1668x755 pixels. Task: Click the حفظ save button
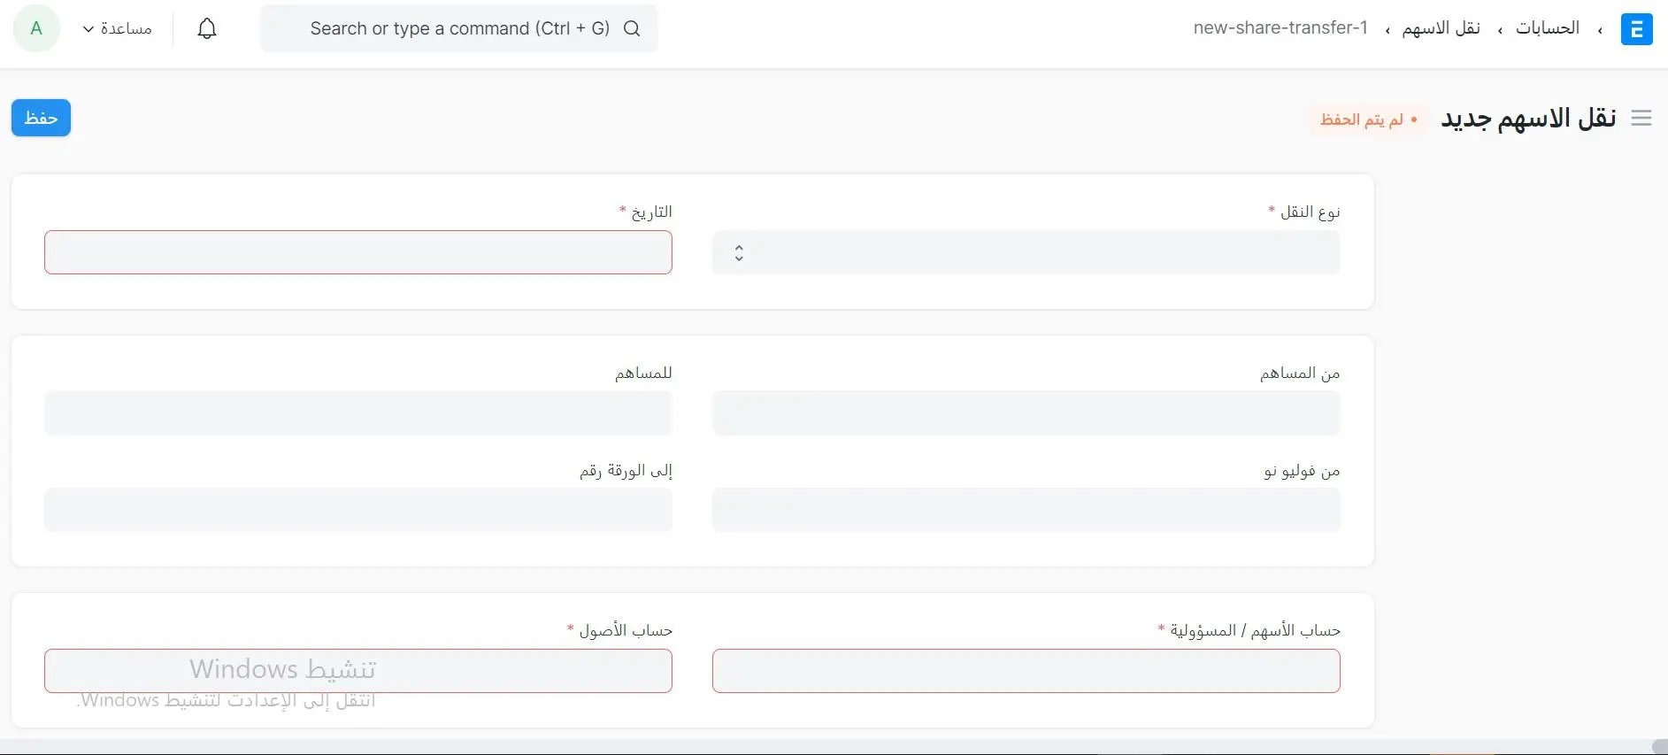[x=41, y=118]
